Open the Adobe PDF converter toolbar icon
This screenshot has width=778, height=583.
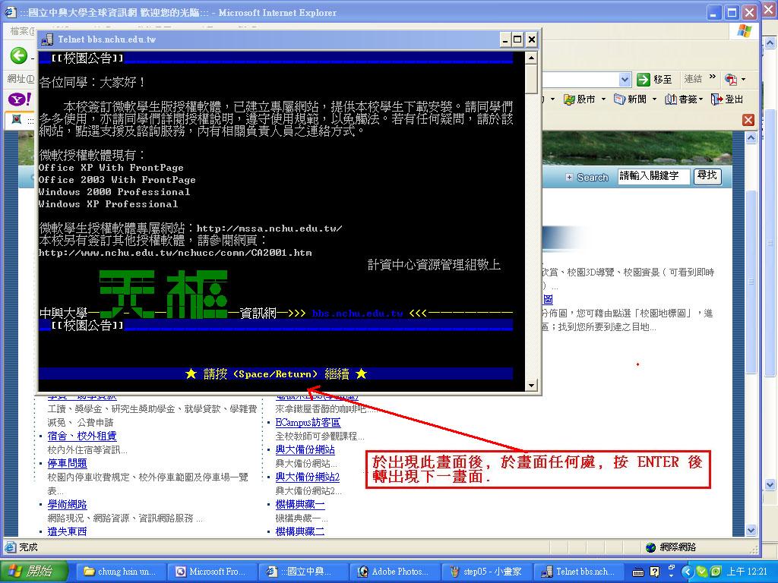(x=730, y=79)
